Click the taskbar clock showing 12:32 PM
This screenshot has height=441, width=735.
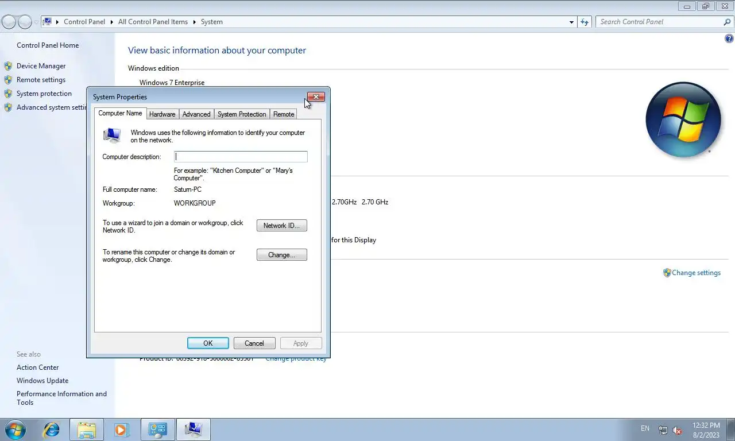[706, 430]
